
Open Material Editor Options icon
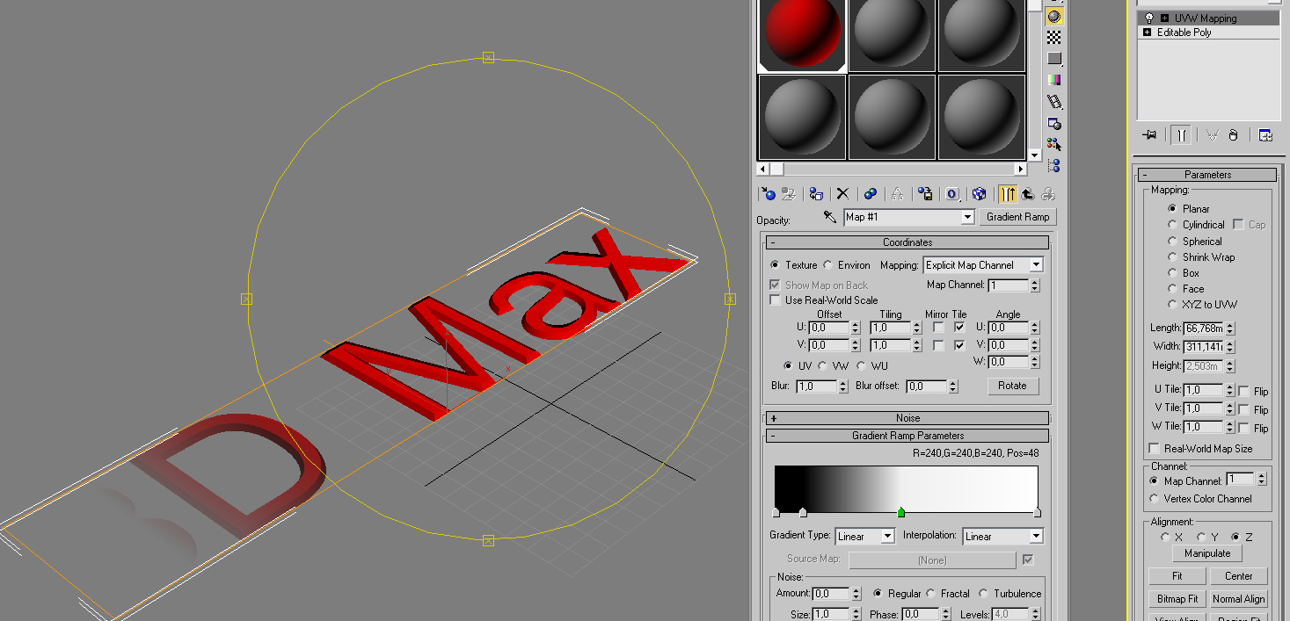point(1053,123)
